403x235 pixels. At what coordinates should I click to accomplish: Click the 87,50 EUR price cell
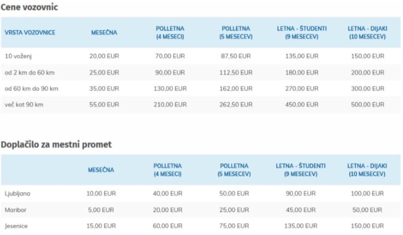pos(236,56)
